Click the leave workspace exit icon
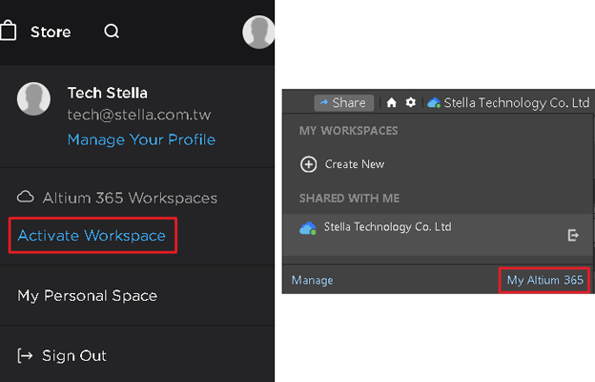Screen dimensions: 595x382 (x=573, y=234)
